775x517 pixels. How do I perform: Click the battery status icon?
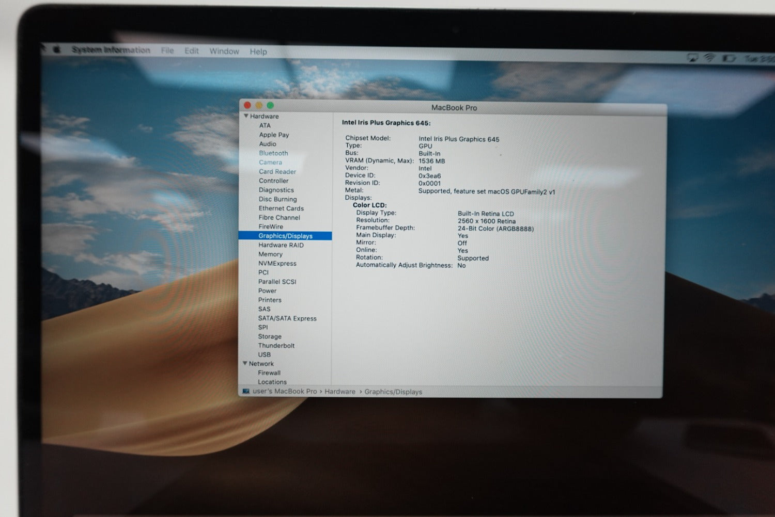(729, 58)
